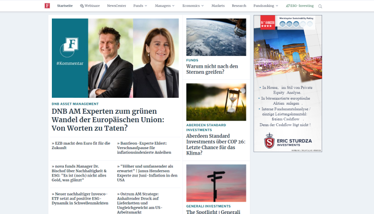Open the search magnifier icon
374x214 pixels.
point(320,6)
